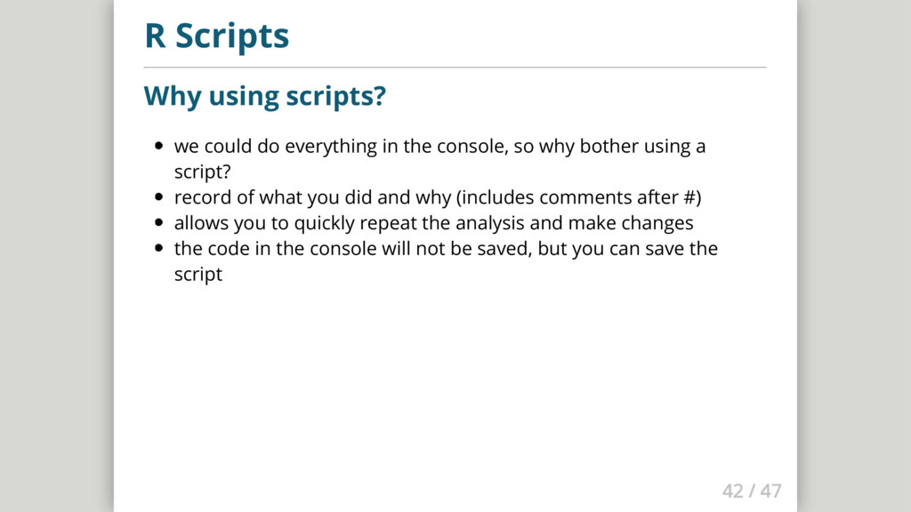Click the third bullet point dot
The width and height of the screenshot is (911, 512).
click(158, 223)
